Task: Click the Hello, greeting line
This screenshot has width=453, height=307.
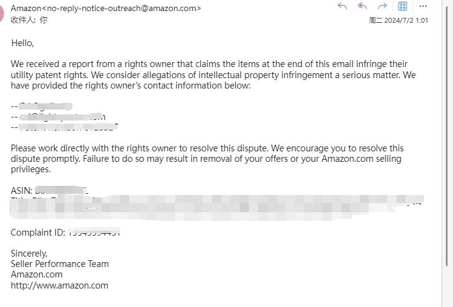Action: pyautogui.click(x=23, y=43)
